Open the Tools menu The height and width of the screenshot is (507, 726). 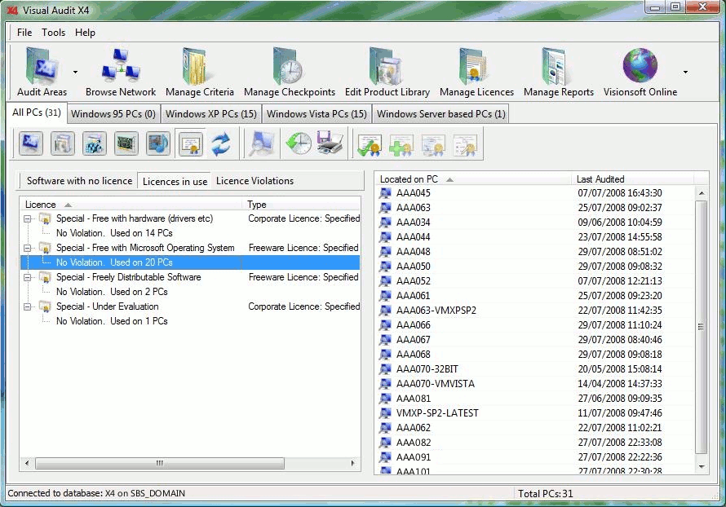coord(53,33)
